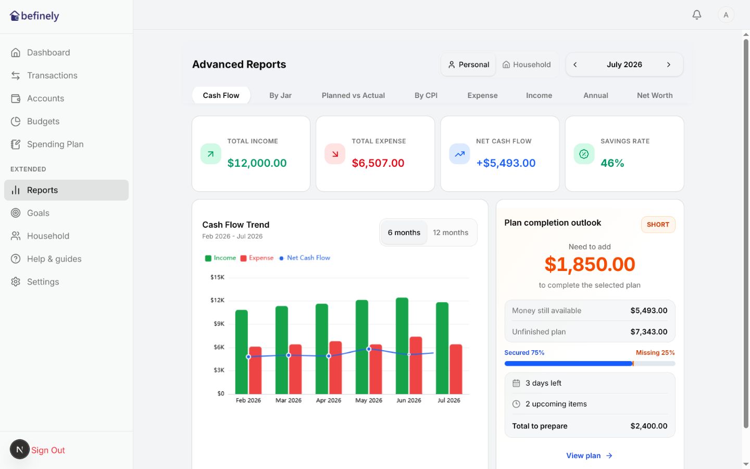Viewport: 750px width, 469px height.
Task: Click the Total to prepare $2,400.00 value
Action: pyautogui.click(x=649, y=426)
